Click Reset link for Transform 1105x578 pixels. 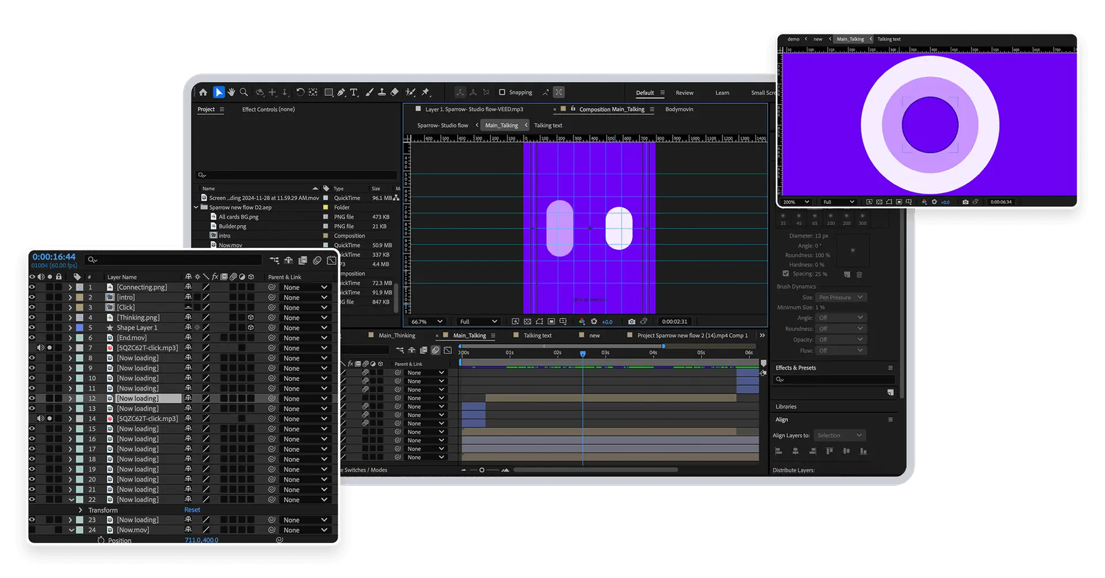pyautogui.click(x=192, y=510)
